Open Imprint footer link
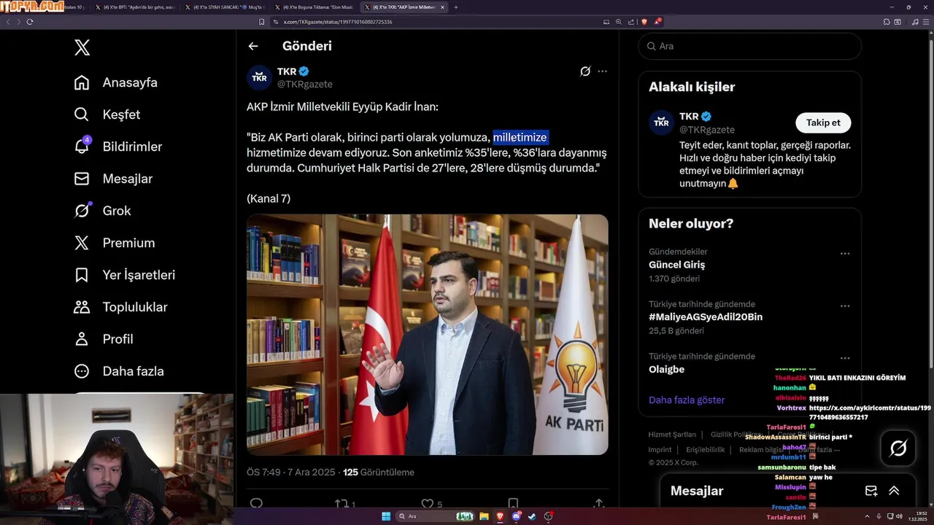 (x=660, y=450)
